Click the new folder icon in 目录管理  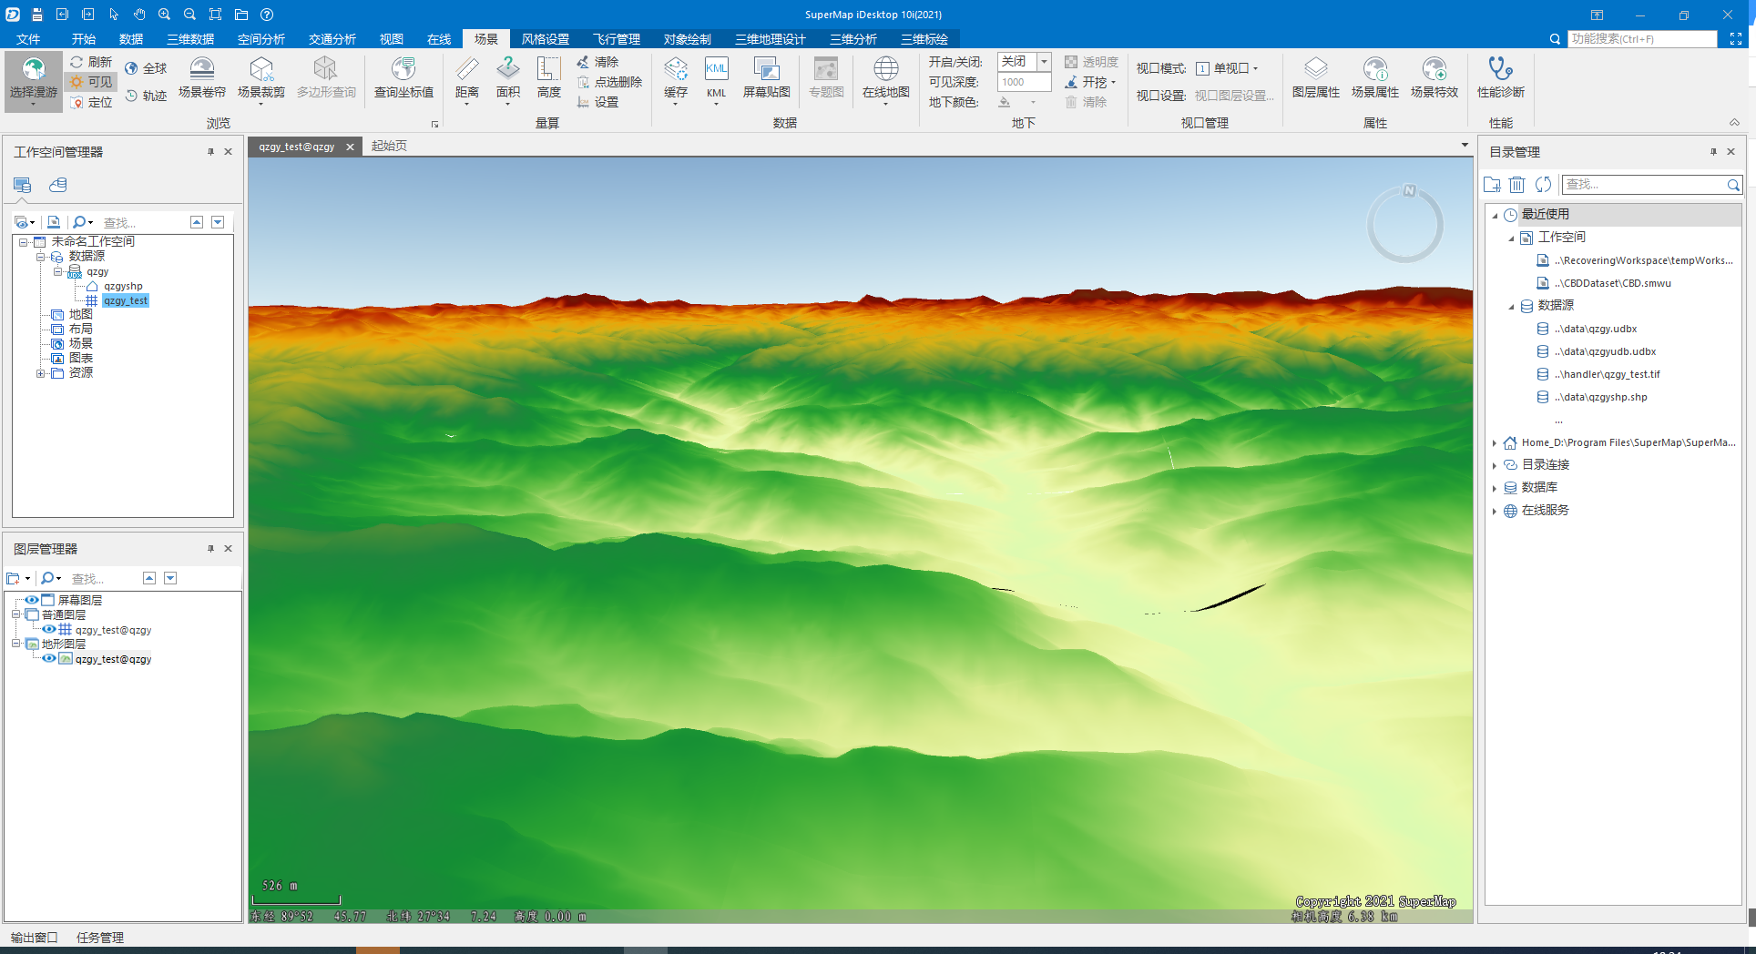click(x=1492, y=185)
